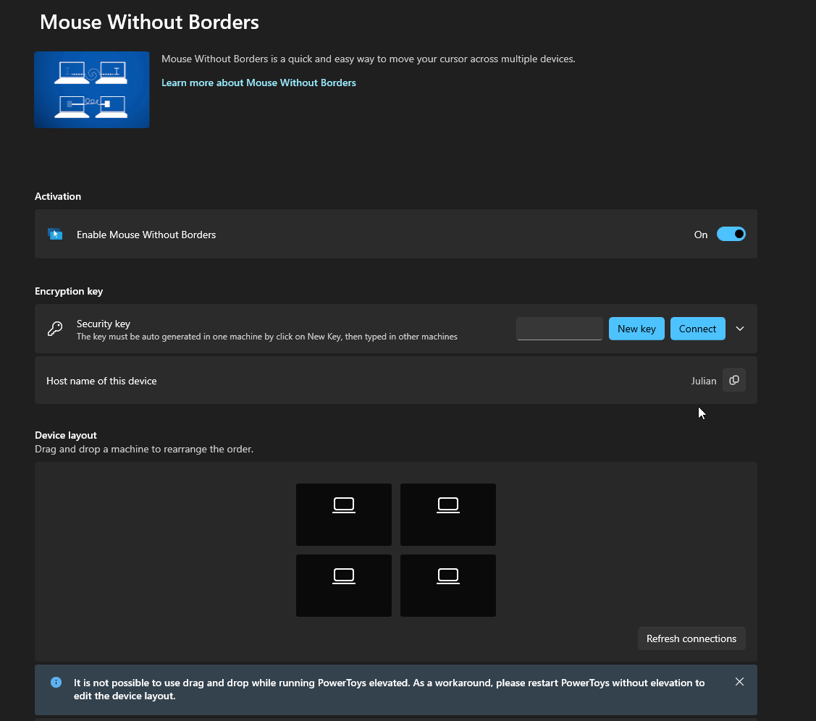Click the Mouse Without Borders logo image
This screenshot has width=816, height=721.
click(91, 90)
